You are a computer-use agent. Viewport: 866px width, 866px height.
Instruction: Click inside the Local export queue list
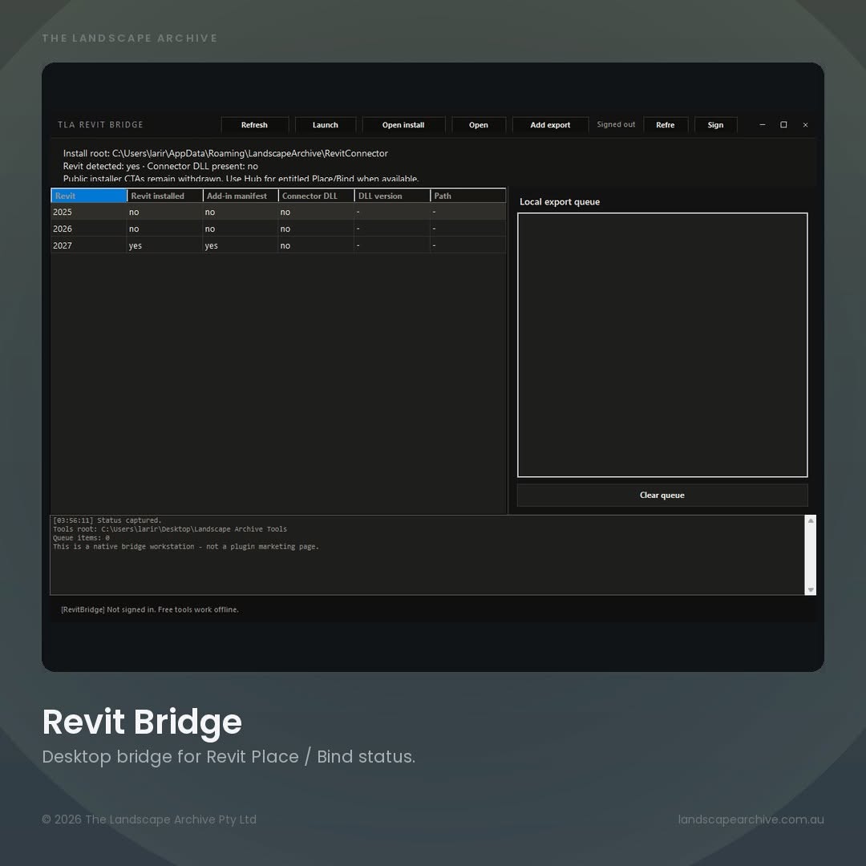click(662, 345)
